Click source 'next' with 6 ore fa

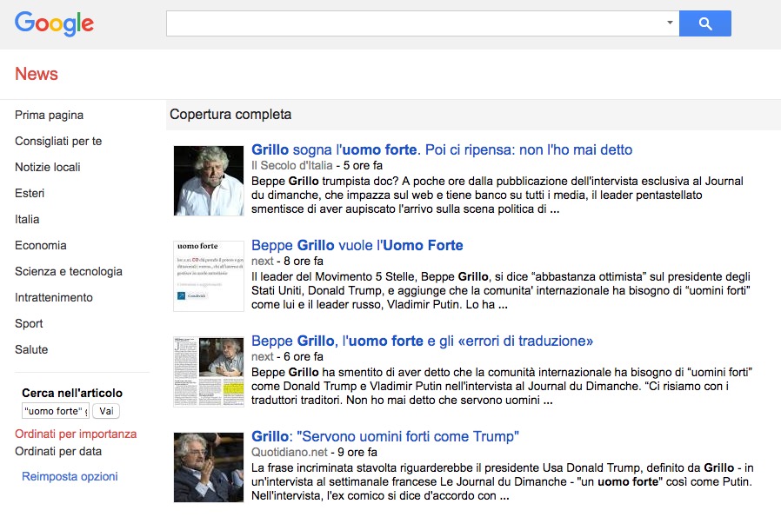[263, 357]
